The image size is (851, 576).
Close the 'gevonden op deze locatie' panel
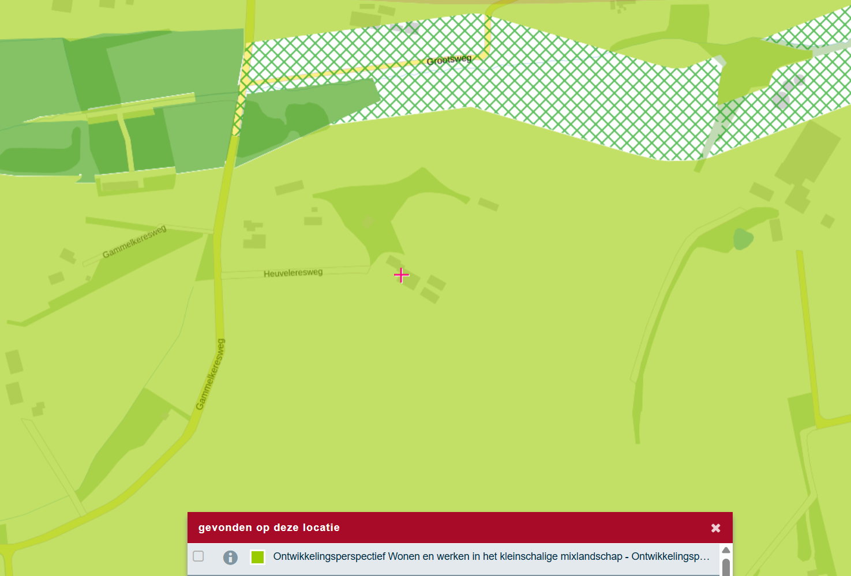[x=715, y=528]
